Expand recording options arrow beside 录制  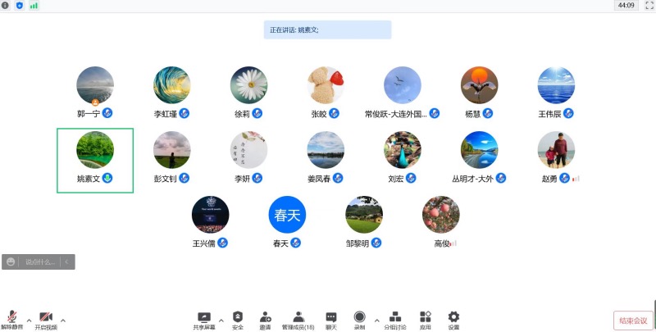click(376, 319)
